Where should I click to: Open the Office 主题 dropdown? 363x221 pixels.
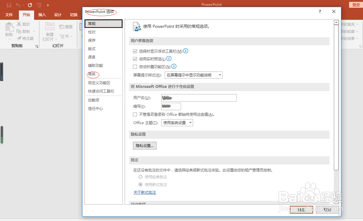[x=177, y=123]
